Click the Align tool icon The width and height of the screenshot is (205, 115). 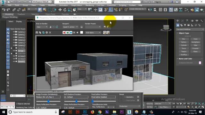tap(155, 10)
